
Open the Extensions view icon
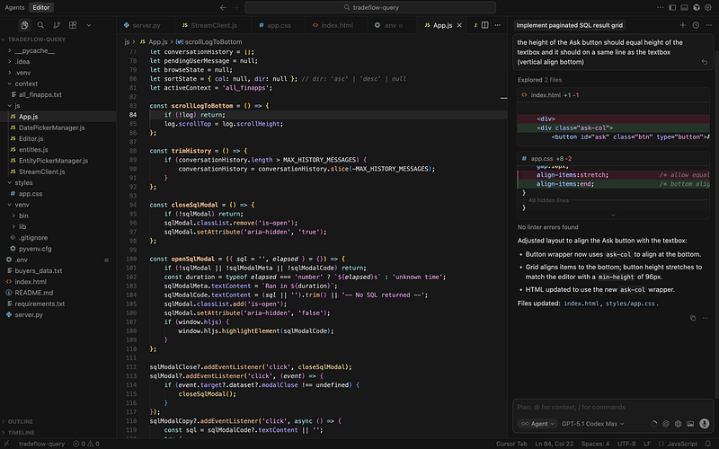point(75,25)
